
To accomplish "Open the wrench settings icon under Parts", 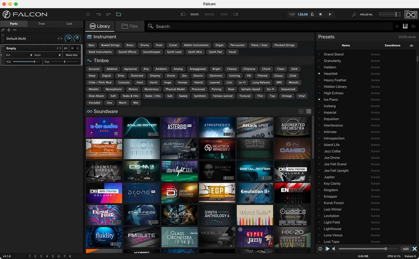I will [3, 30].
